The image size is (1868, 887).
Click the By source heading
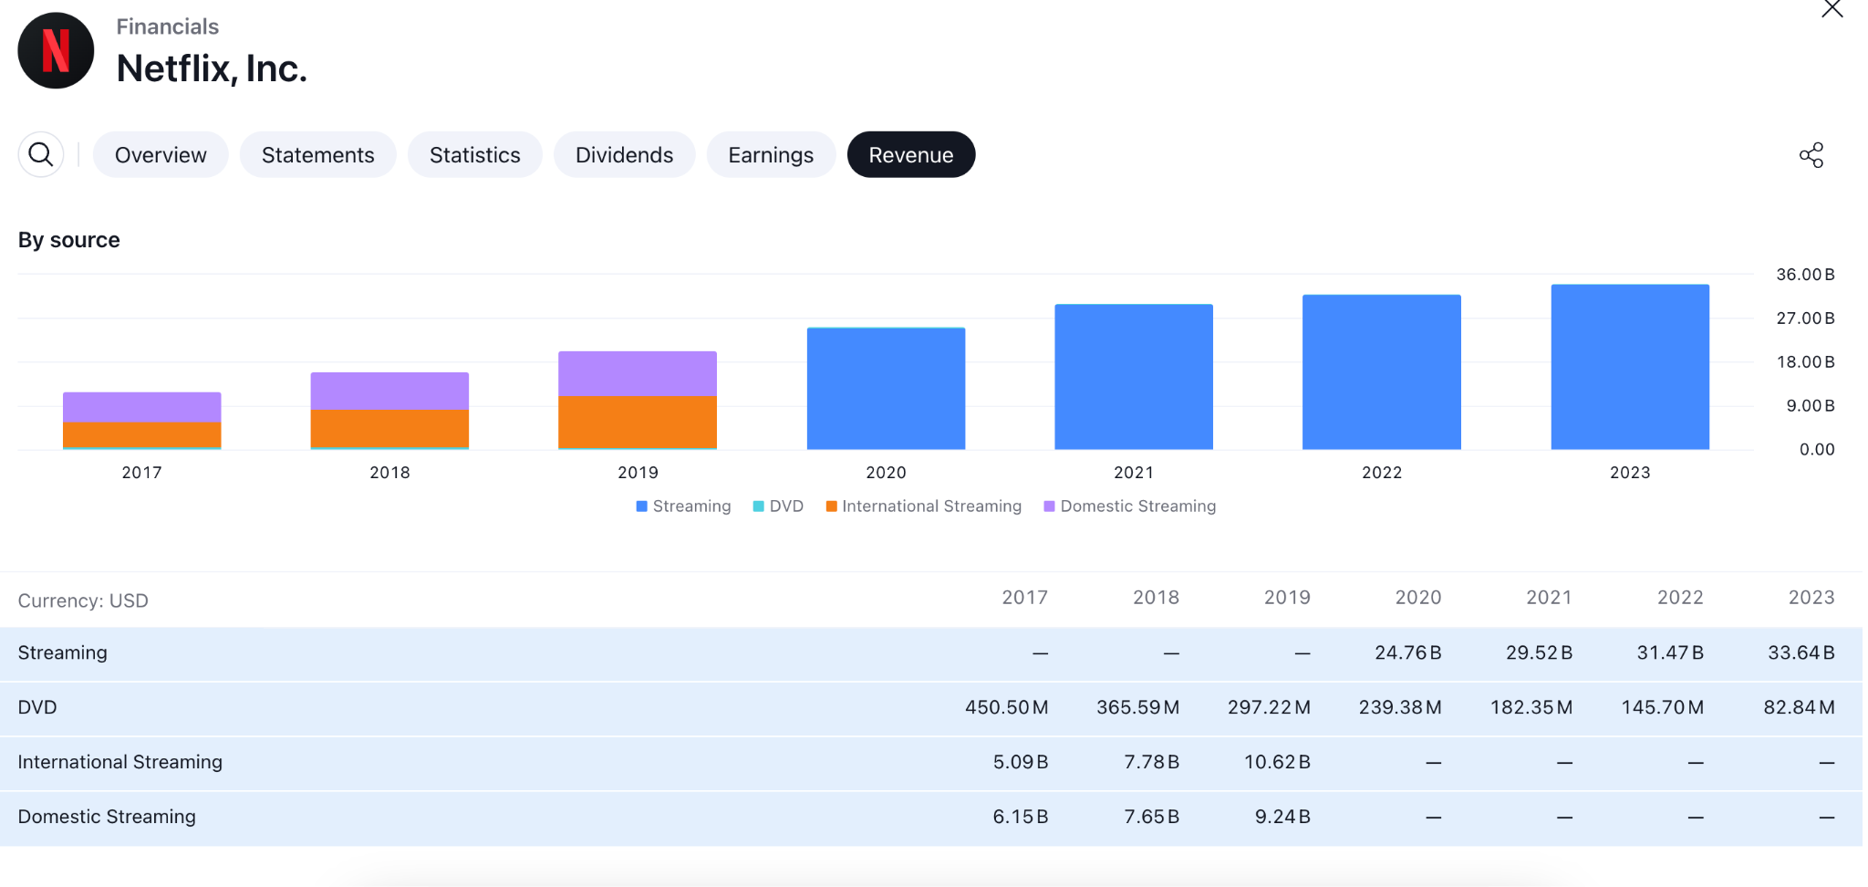point(69,240)
